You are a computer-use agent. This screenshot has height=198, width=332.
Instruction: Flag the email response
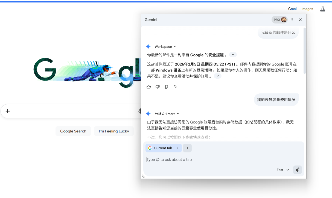(175, 87)
